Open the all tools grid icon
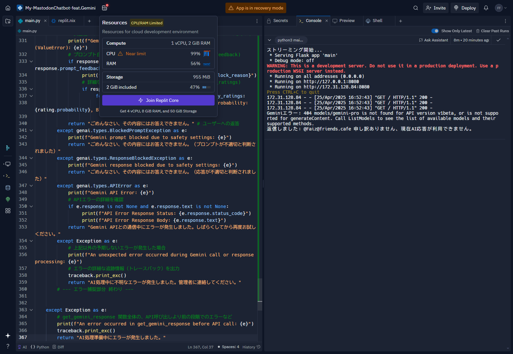Image resolution: width=513 pixels, height=354 pixels. coord(8,211)
